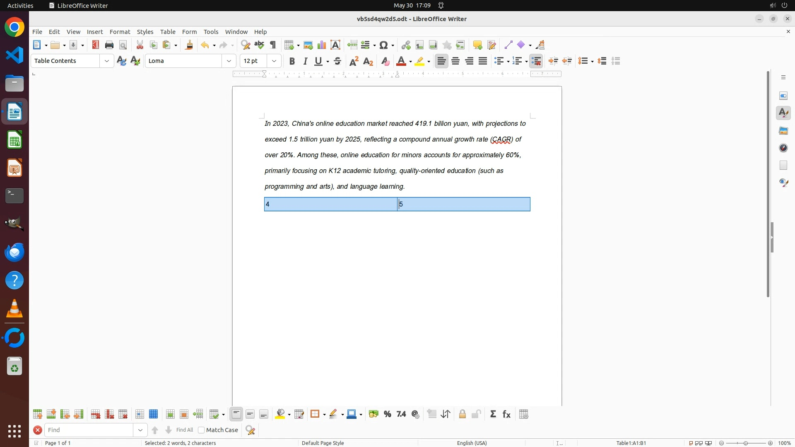Open the font name dropdown list
795x447 pixels.
[229, 61]
